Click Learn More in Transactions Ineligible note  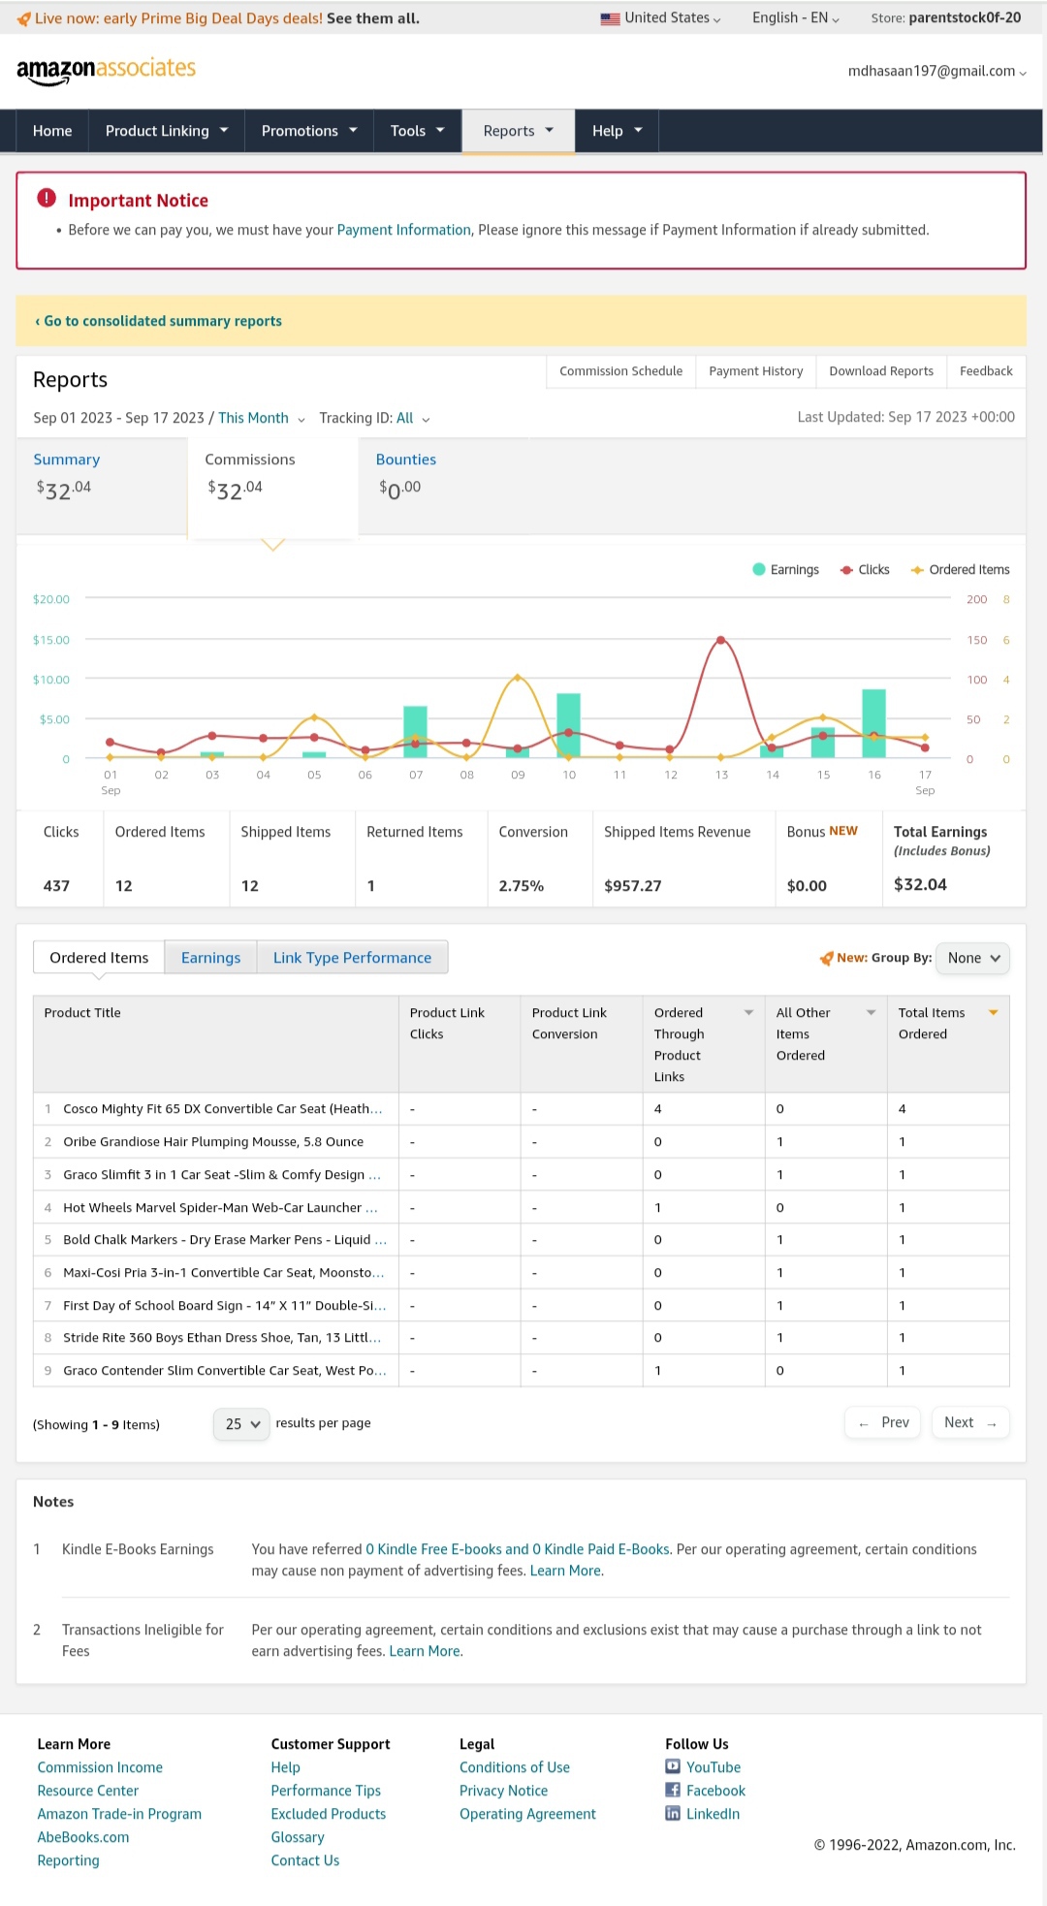tap(426, 1651)
